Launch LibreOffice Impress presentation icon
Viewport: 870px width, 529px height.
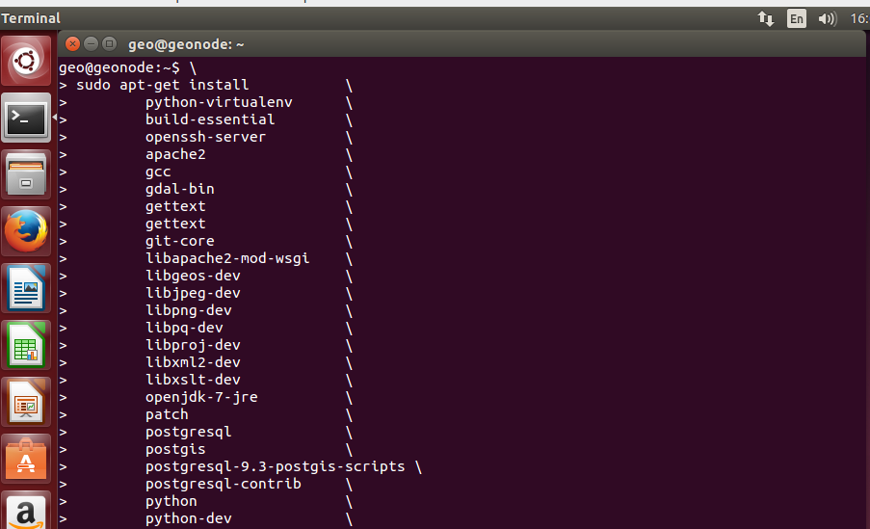click(26, 402)
